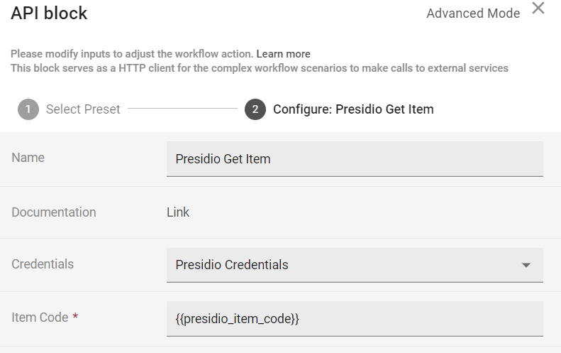Open the Documentation Link
The height and width of the screenshot is (353, 561).
[x=178, y=212]
